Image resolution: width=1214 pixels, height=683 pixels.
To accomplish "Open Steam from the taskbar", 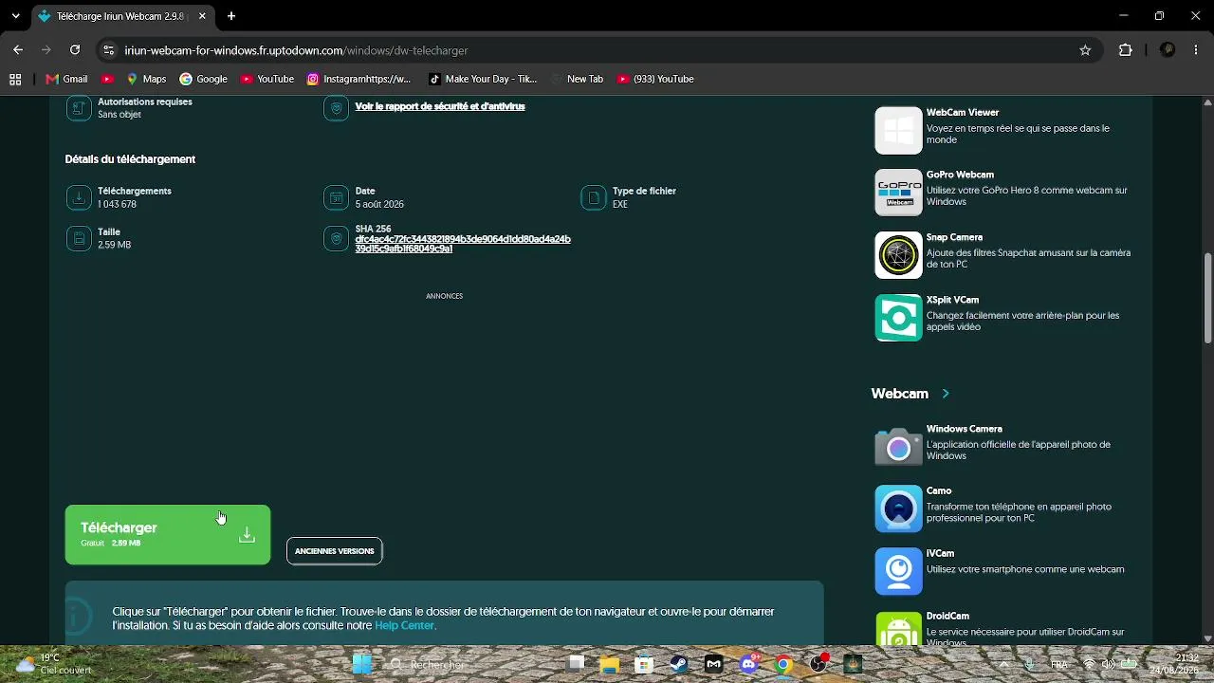I will [x=678, y=664].
